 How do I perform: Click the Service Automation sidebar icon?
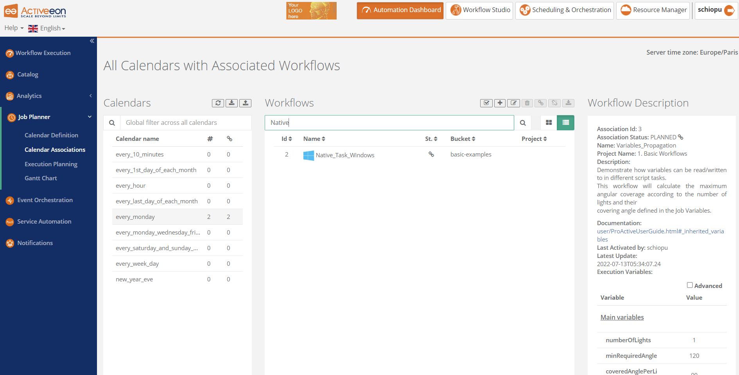(10, 222)
